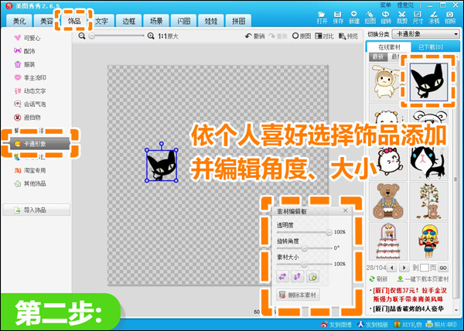Switch to the 娃娃 tab
Screen dimensions: 464x331
click(211, 21)
